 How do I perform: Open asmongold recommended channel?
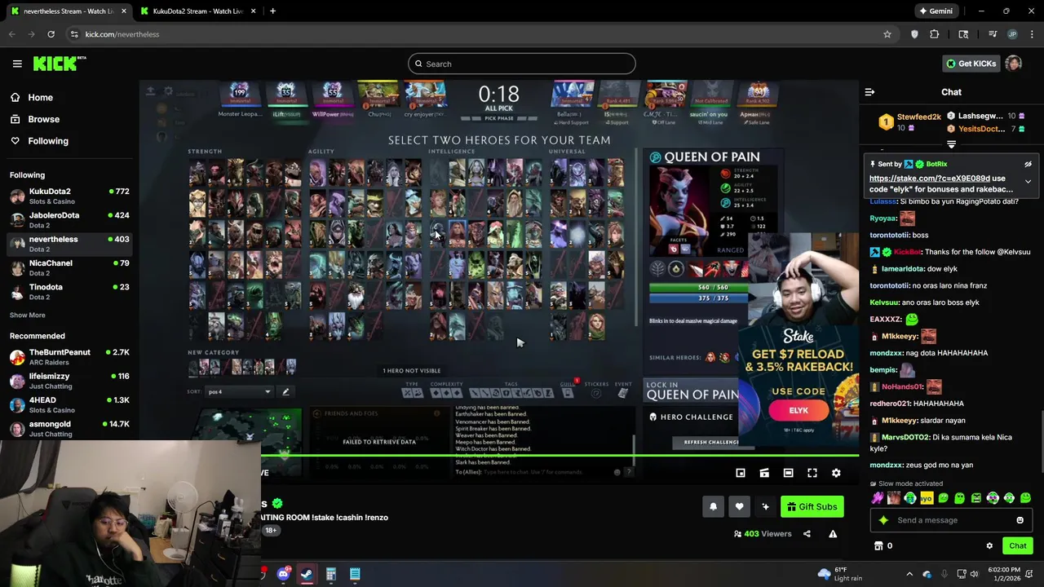(69, 429)
